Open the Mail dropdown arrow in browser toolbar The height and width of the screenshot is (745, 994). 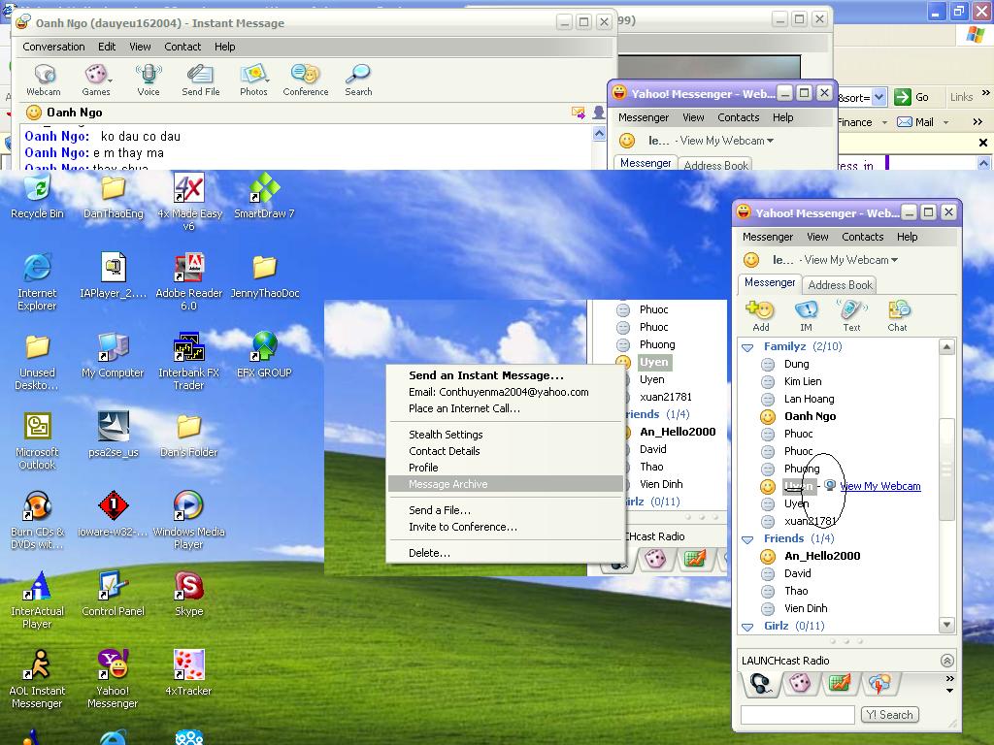pyautogui.click(x=946, y=122)
